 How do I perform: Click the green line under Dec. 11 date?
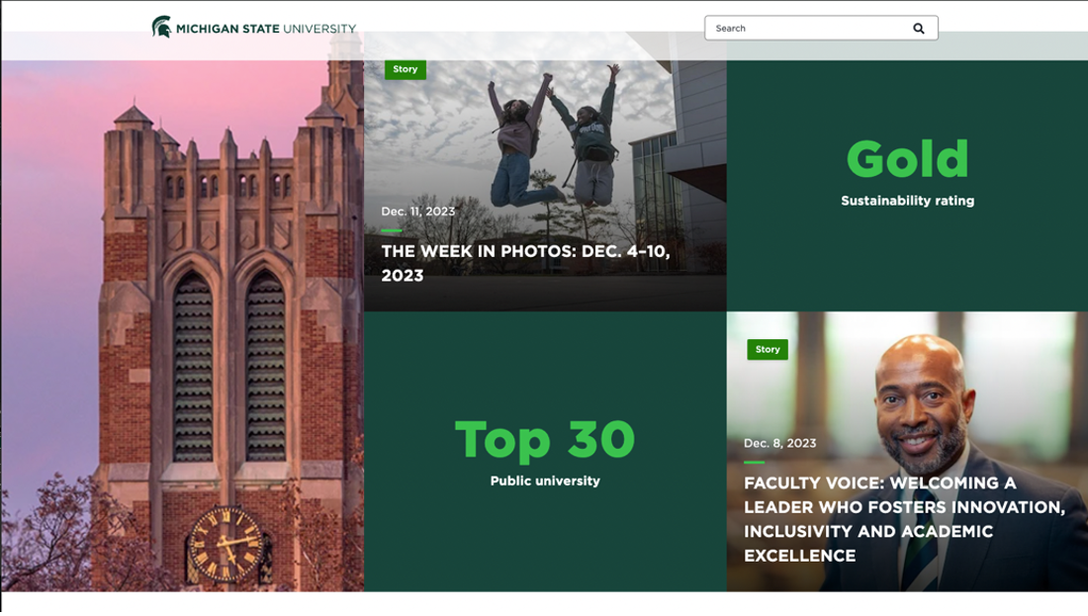[x=392, y=230]
